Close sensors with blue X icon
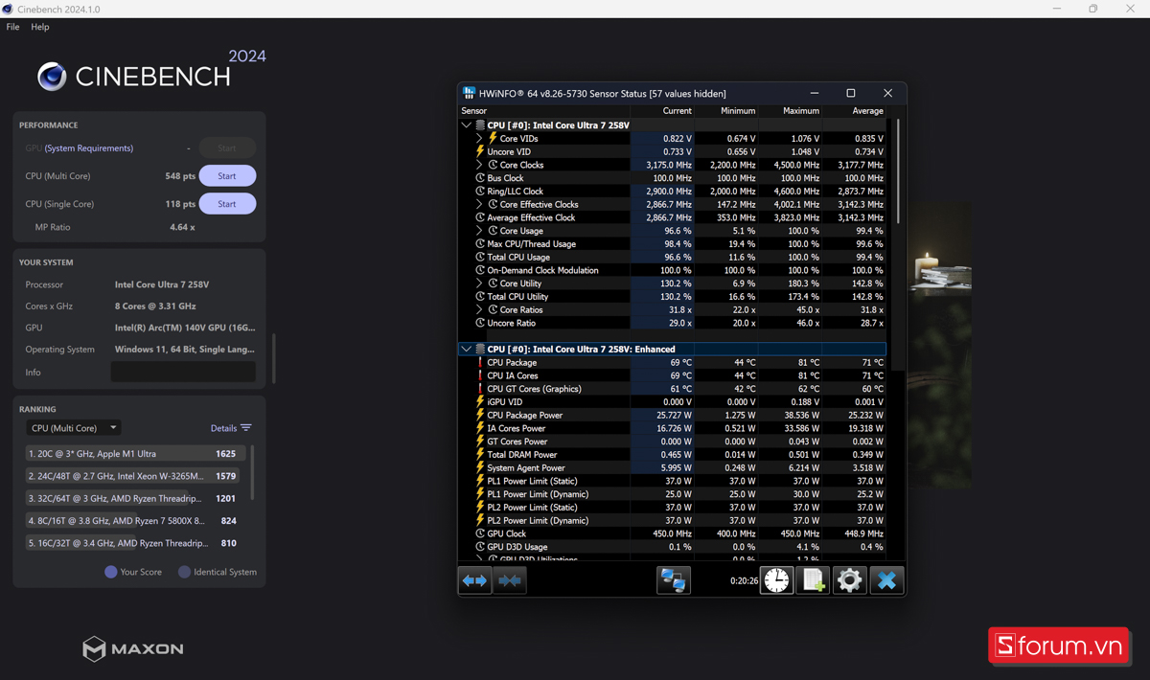Screen dimensions: 1150x680 coord(886,580)
